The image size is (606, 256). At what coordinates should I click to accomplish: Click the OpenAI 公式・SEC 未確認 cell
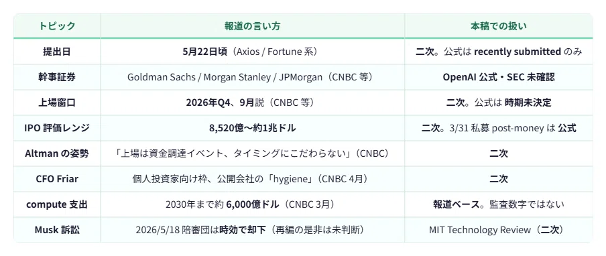[499, 77]
